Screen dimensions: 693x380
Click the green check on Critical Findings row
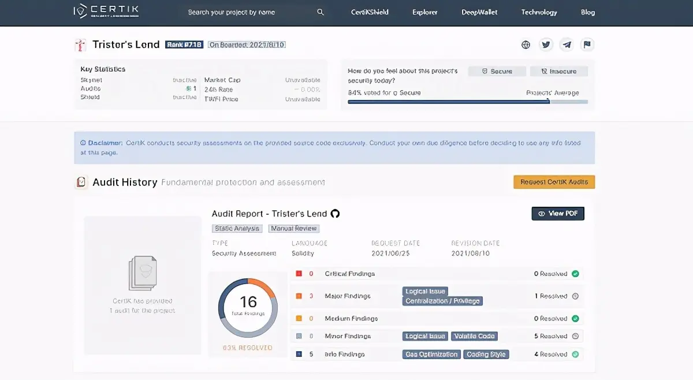(575, 274)
